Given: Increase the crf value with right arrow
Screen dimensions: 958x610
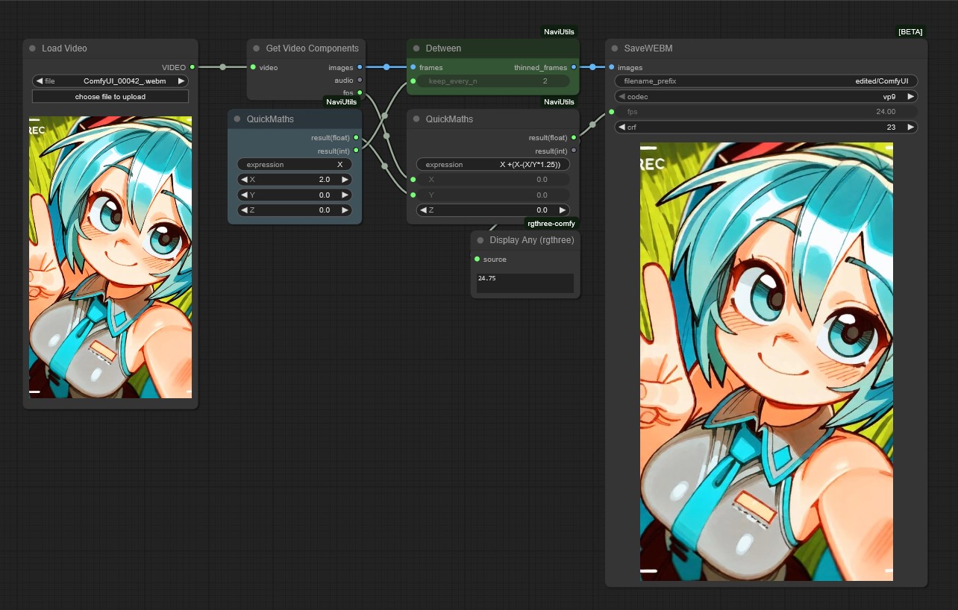Looking at the screenshot, I should [x=910, y=128].
